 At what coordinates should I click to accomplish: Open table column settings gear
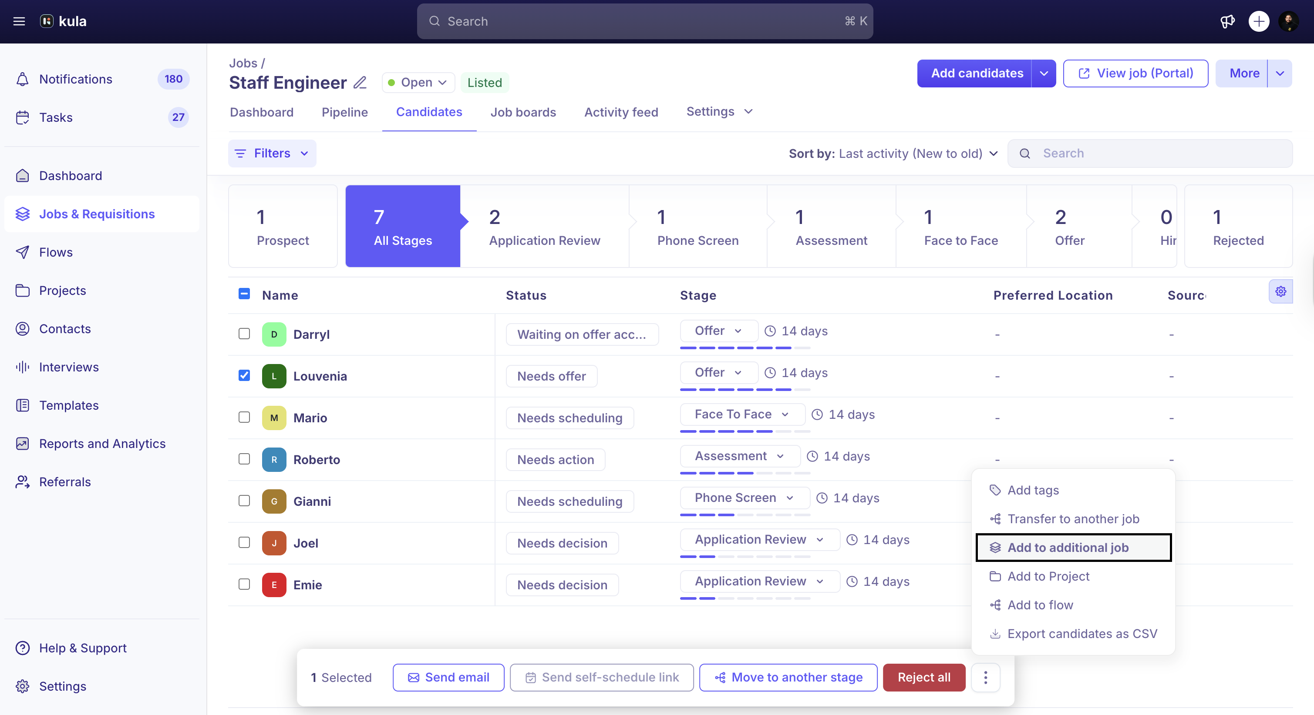[1280, 291]
